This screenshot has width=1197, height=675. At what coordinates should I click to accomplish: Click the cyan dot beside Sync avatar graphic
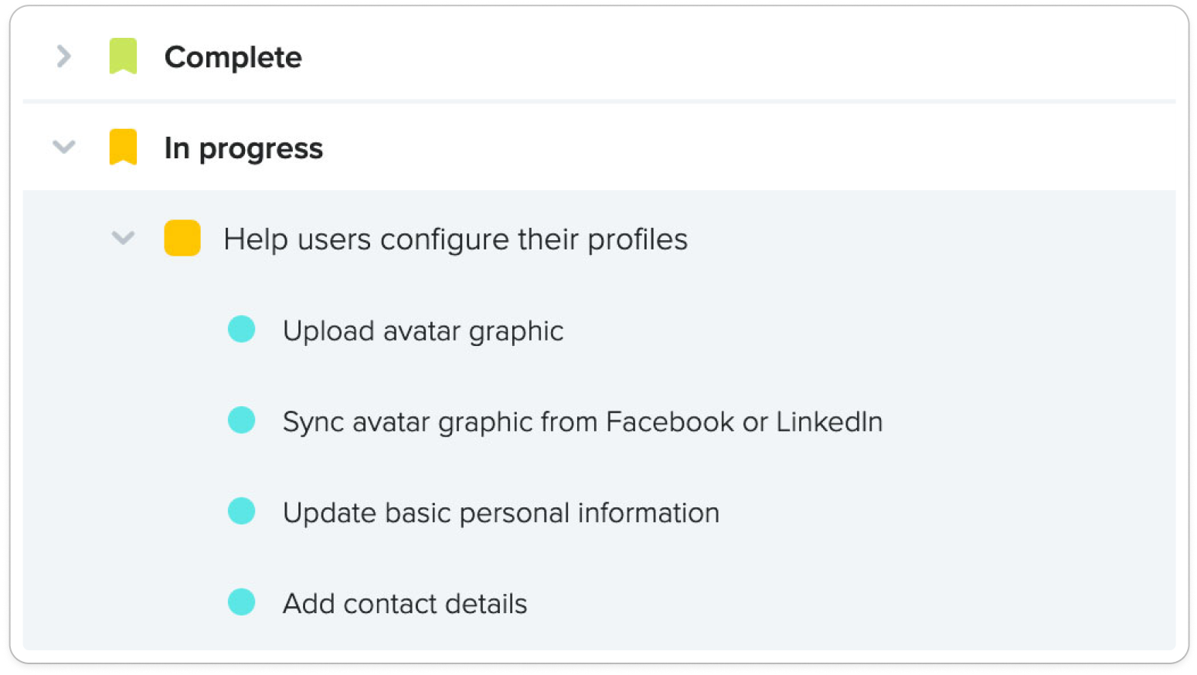point(241,420)
